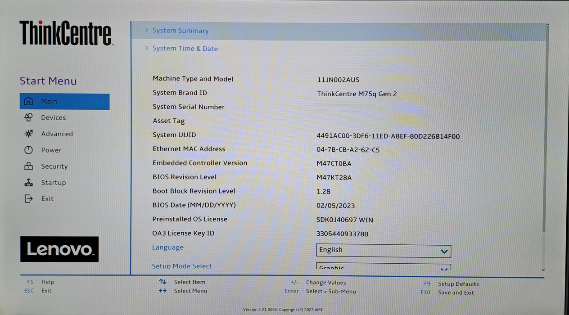Click the ESC Exit hint
This screenshot has width=569, height=315.
tap(38, 291)
